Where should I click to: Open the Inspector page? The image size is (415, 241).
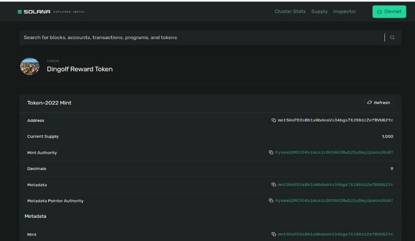[x=344, y=11]
